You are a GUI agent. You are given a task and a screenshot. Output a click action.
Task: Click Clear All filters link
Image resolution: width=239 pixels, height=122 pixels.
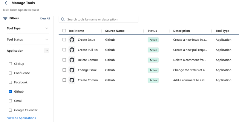pyautogui.click(x=45, y=18)
